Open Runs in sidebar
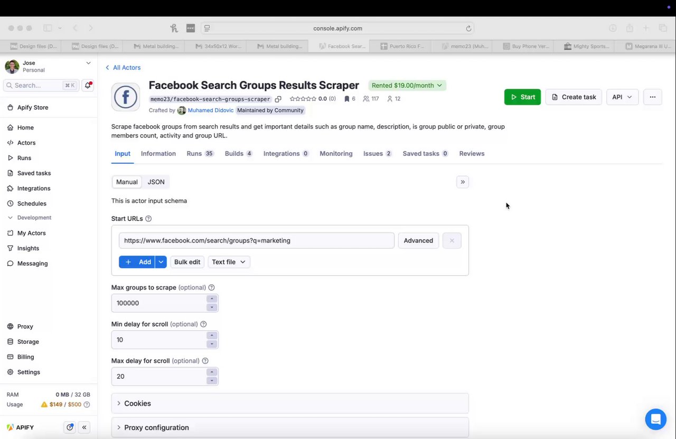 pyautogui.click(x=24, y=158)
